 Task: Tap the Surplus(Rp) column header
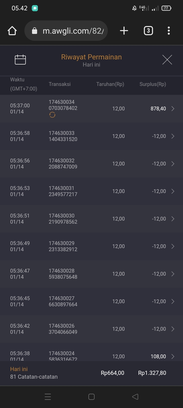tap(152, 84)
